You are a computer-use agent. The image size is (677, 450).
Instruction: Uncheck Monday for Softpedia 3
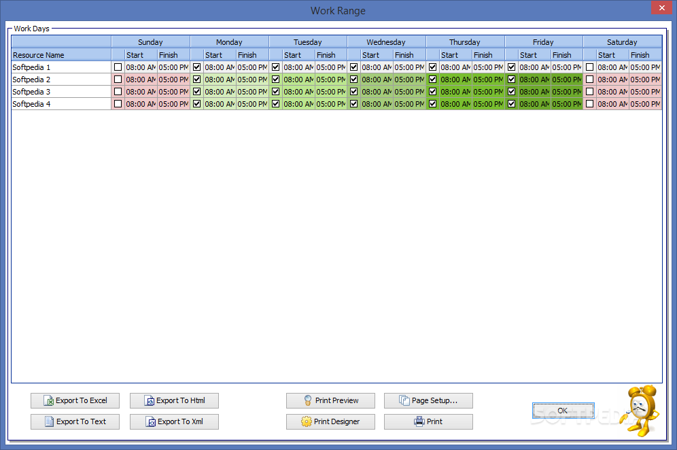click(197, 92)
